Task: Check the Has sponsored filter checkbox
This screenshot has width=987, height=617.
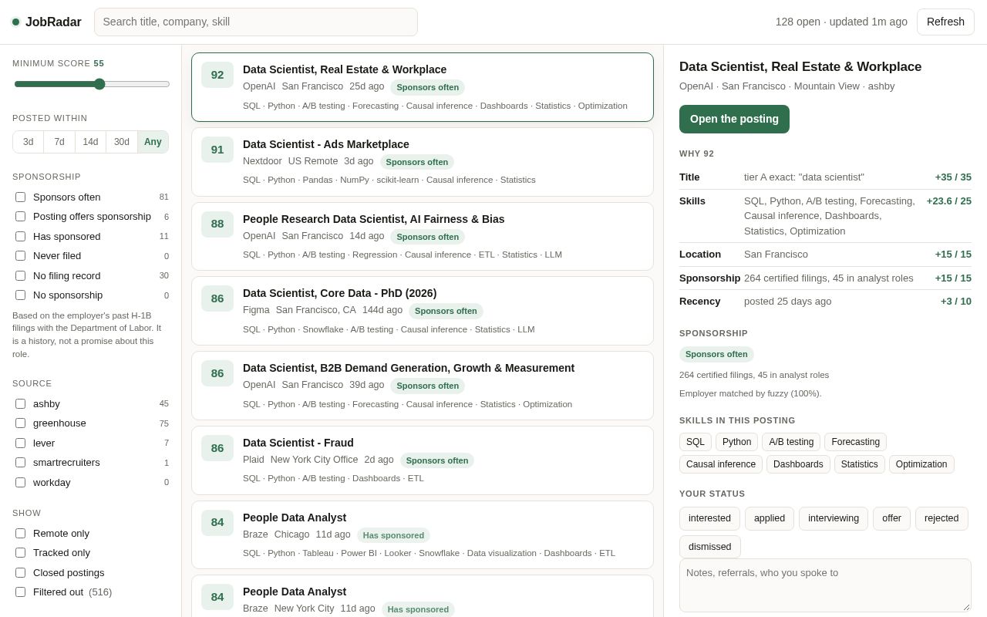Action: 20,236
